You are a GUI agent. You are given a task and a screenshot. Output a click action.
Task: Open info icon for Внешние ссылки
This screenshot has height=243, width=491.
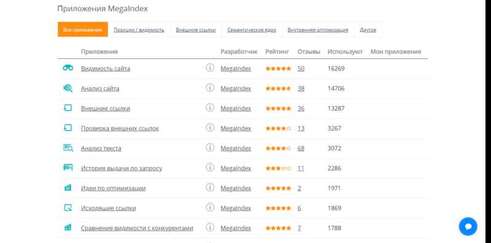coord(210,108)
